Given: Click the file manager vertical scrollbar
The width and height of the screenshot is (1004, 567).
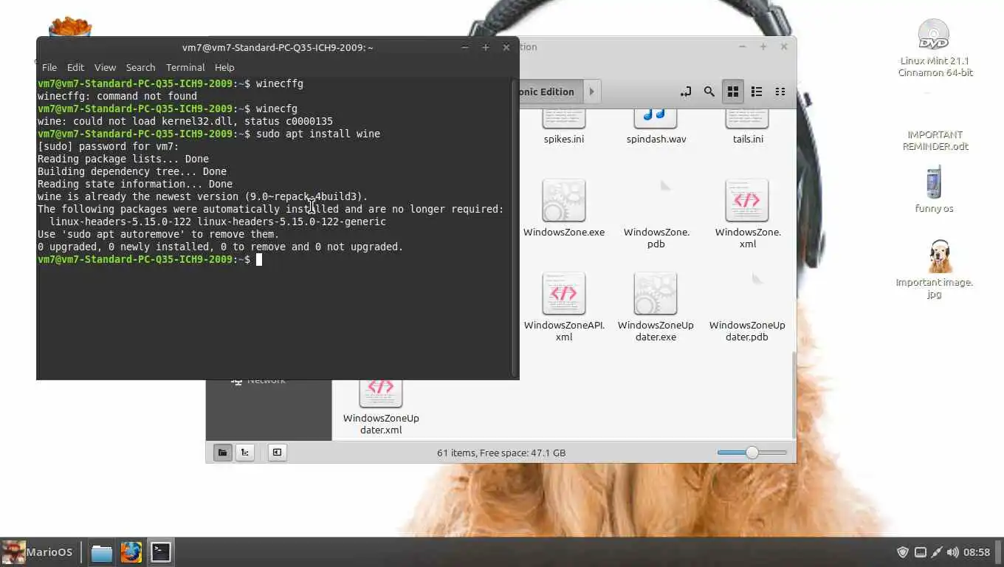Looking at the screenshot, I should pyautogui.click(x=794, y=395).
